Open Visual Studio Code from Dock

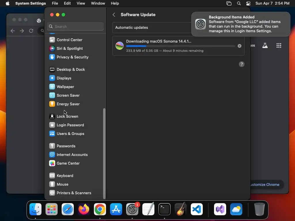197,209
